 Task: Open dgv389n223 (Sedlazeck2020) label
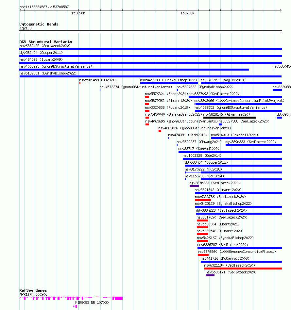click(251, 142)
